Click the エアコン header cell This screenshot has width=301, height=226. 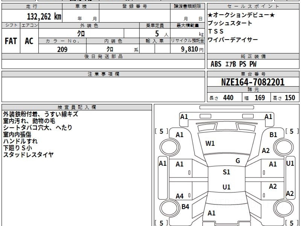29,25
